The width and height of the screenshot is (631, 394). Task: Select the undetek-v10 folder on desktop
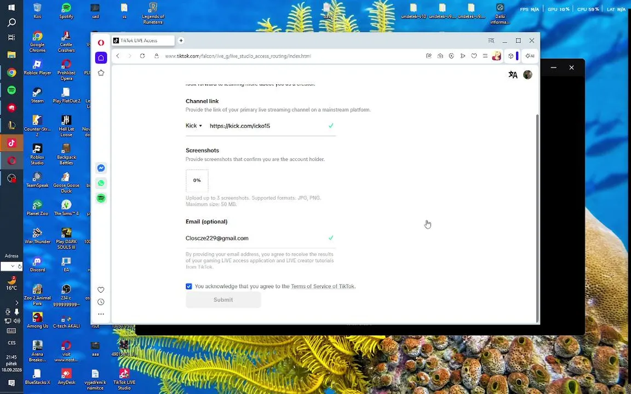click(414, 11)
